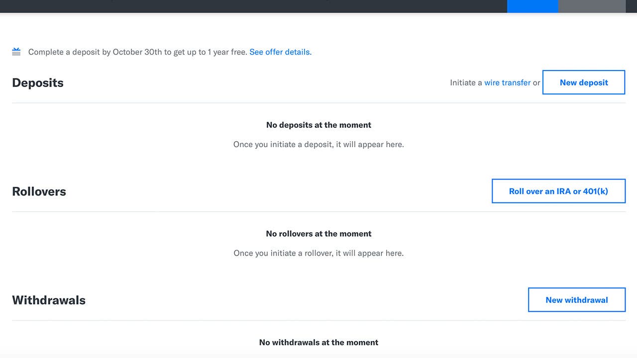The width and height of the screenshot is (637, 358).
Task: Click 'No deposits at the moment' text
Action: (318, 125)
